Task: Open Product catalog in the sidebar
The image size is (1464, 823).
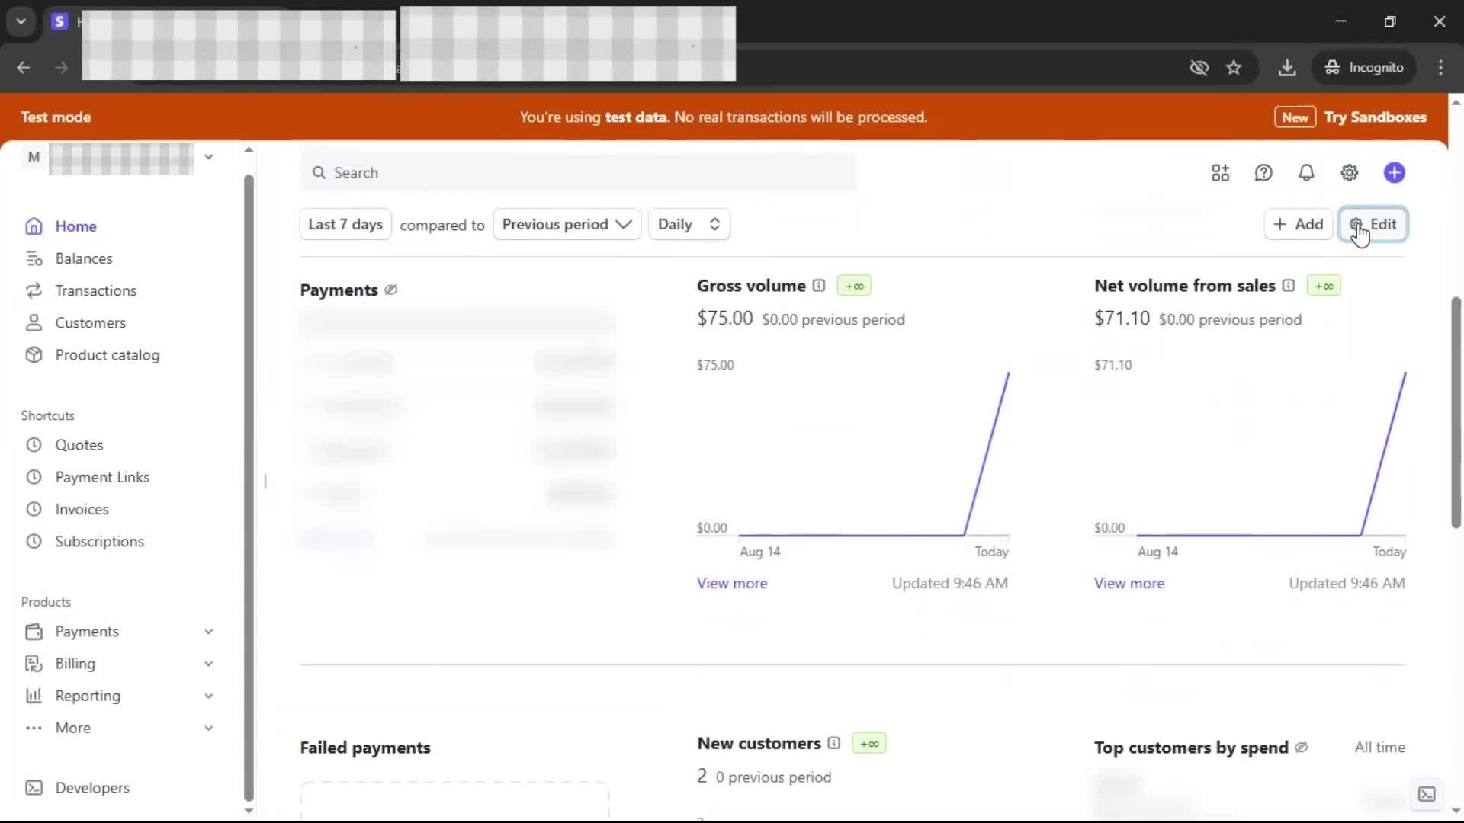Action: pos(107,355)
